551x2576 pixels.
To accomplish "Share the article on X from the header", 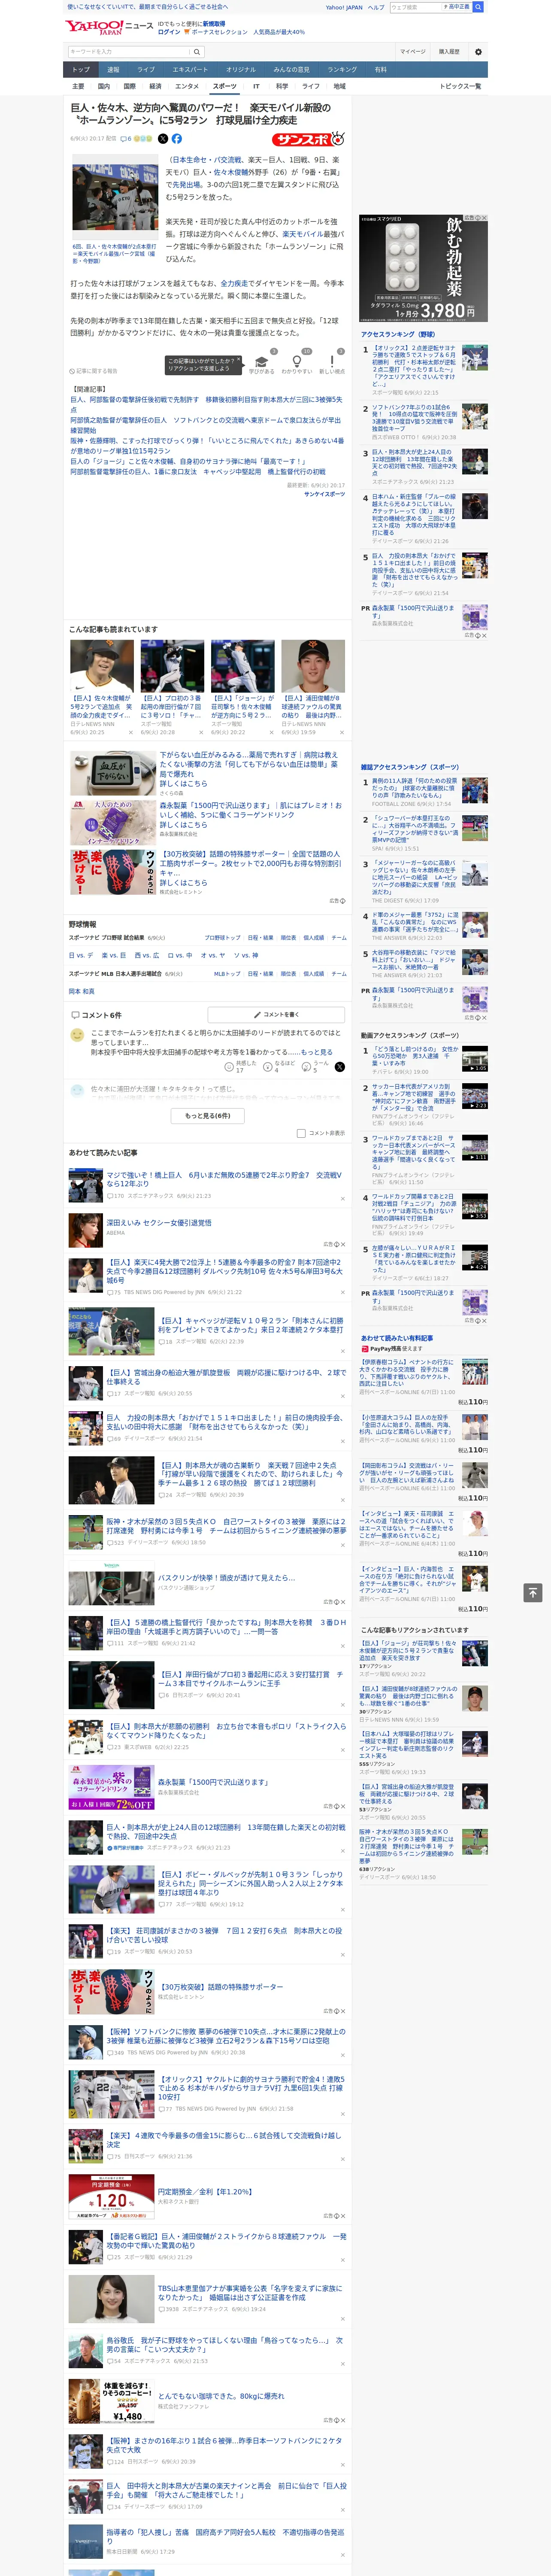I will 163,139.
